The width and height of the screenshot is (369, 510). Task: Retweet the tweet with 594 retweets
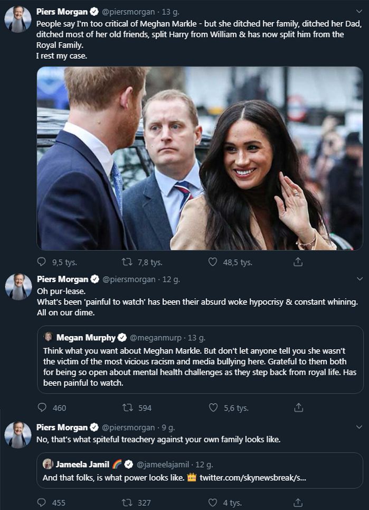pos(127,407)
